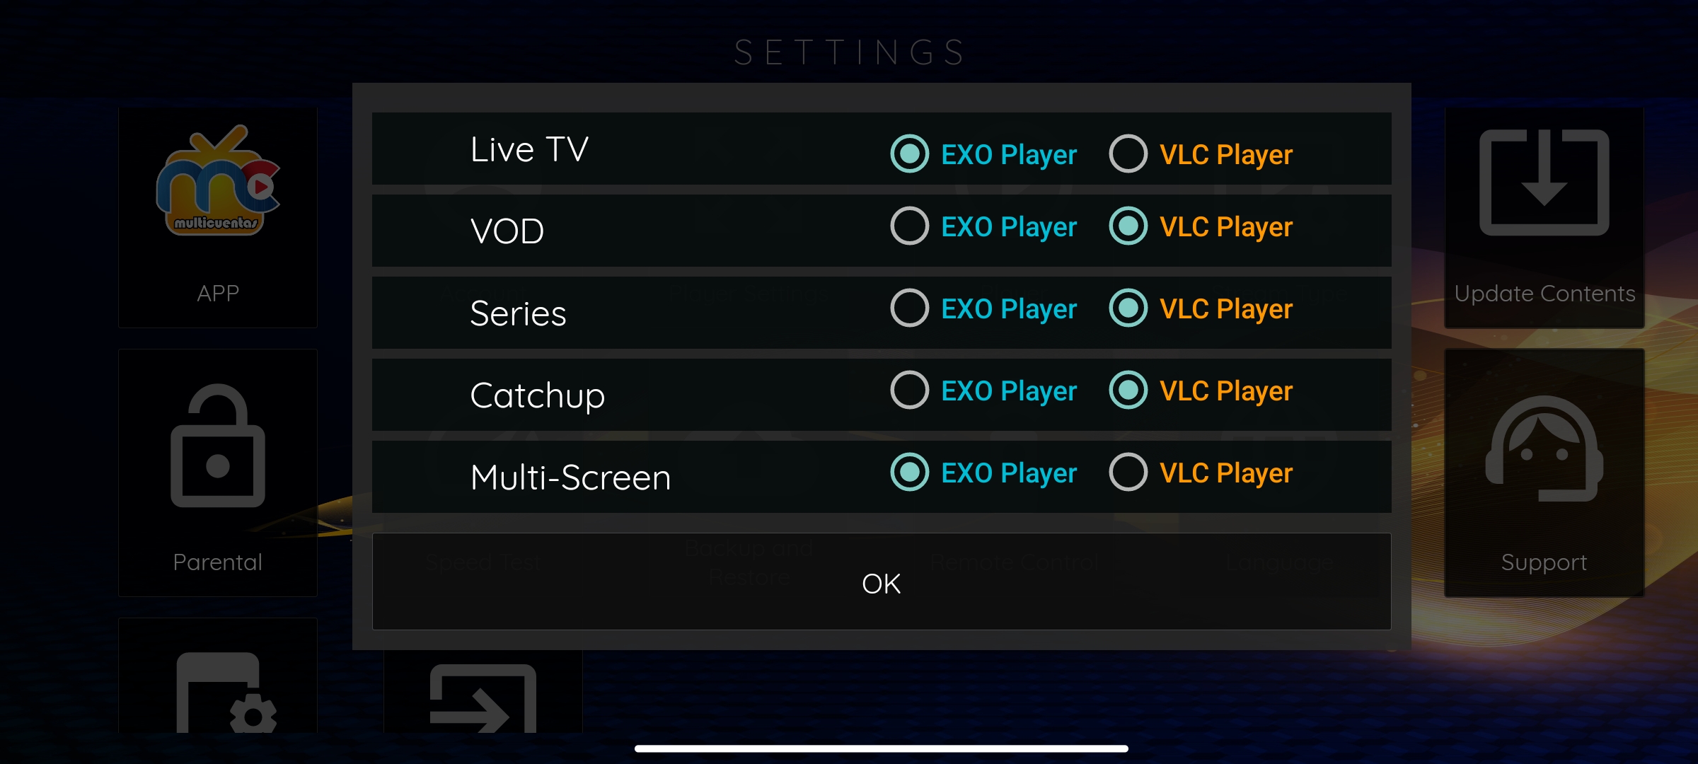Viewport: 1698px width, 764px height.
Task: Open the device settings gear tile
Action: coord(218,676)
